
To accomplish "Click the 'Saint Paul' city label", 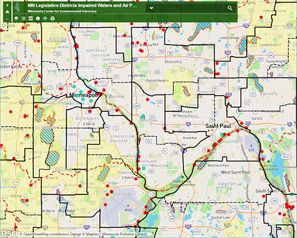I will click(218, 126).
